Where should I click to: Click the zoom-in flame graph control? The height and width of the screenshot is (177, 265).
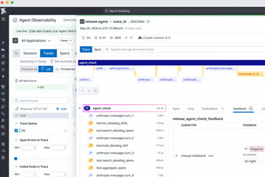83,90
